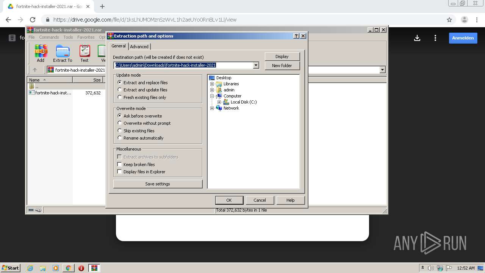Select Desktop in the folder tree
485x273 pixels.
tap(224, 78)
